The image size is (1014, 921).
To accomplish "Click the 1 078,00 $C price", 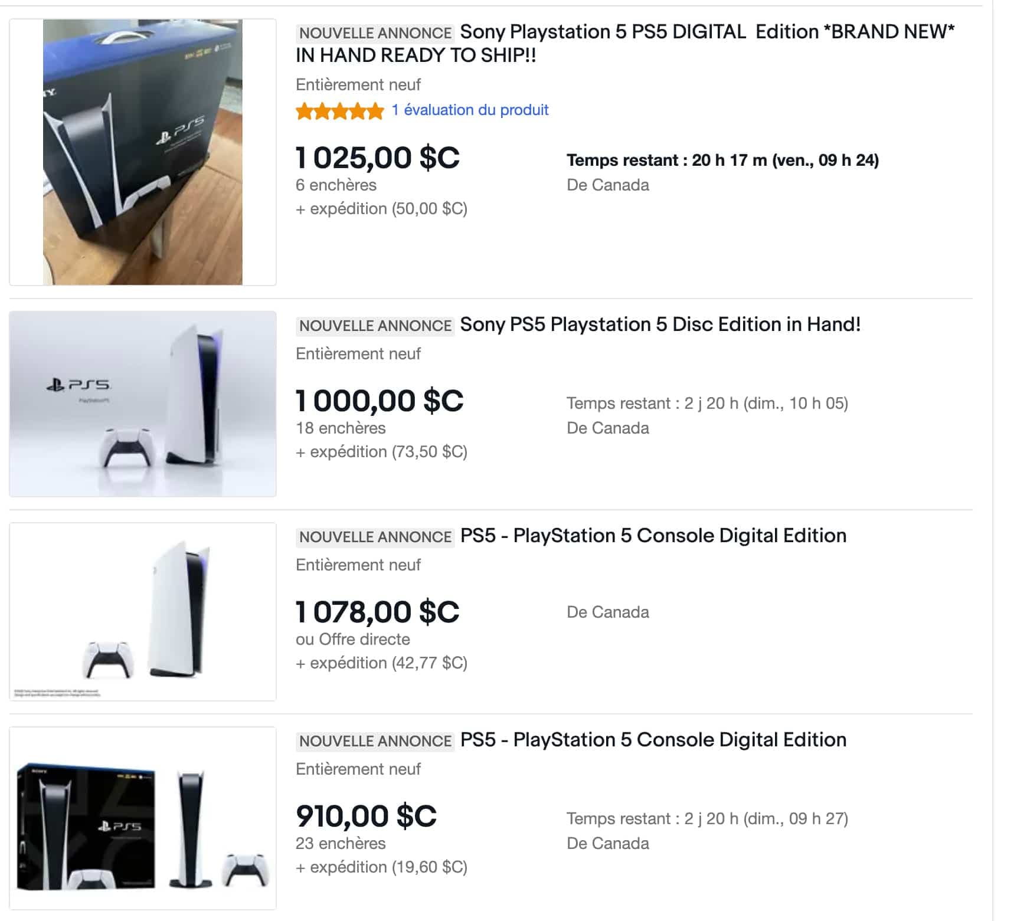I will tap(377, 612).
